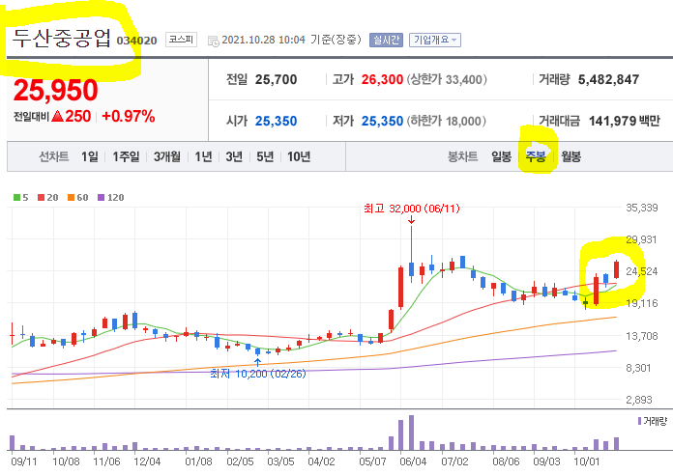Click the 10/01 date axis label
The image size is (673, 475).
click(587, 461)
